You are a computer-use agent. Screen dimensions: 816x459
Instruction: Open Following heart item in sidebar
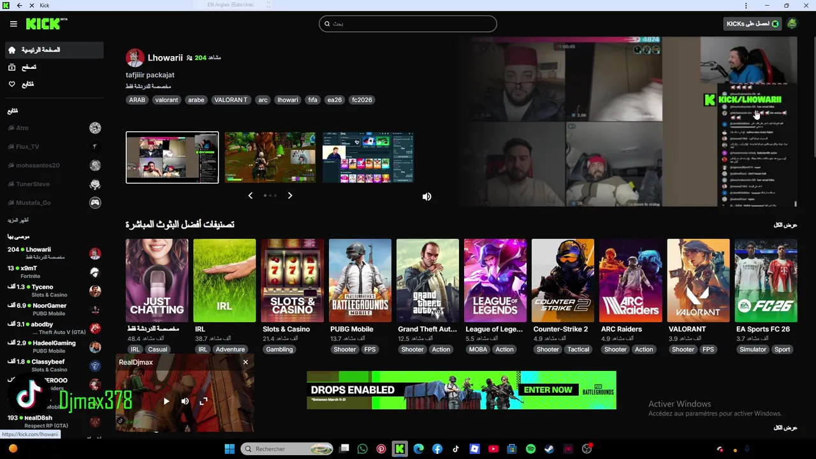(x=54, y=84)
